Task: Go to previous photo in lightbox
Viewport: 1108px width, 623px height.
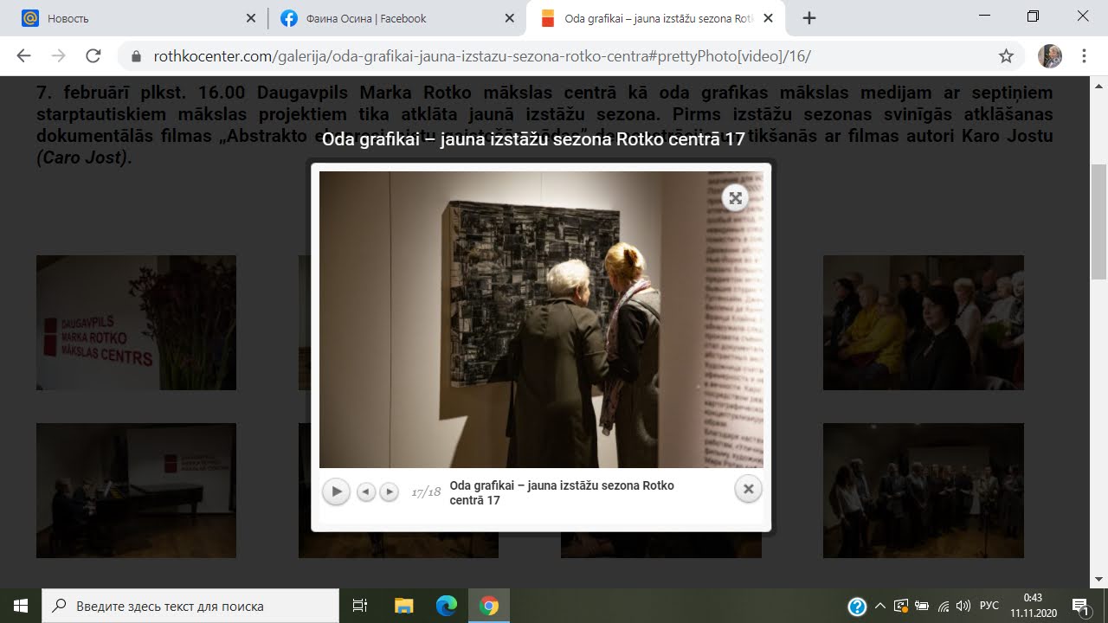Action: [x=366, y=491]
